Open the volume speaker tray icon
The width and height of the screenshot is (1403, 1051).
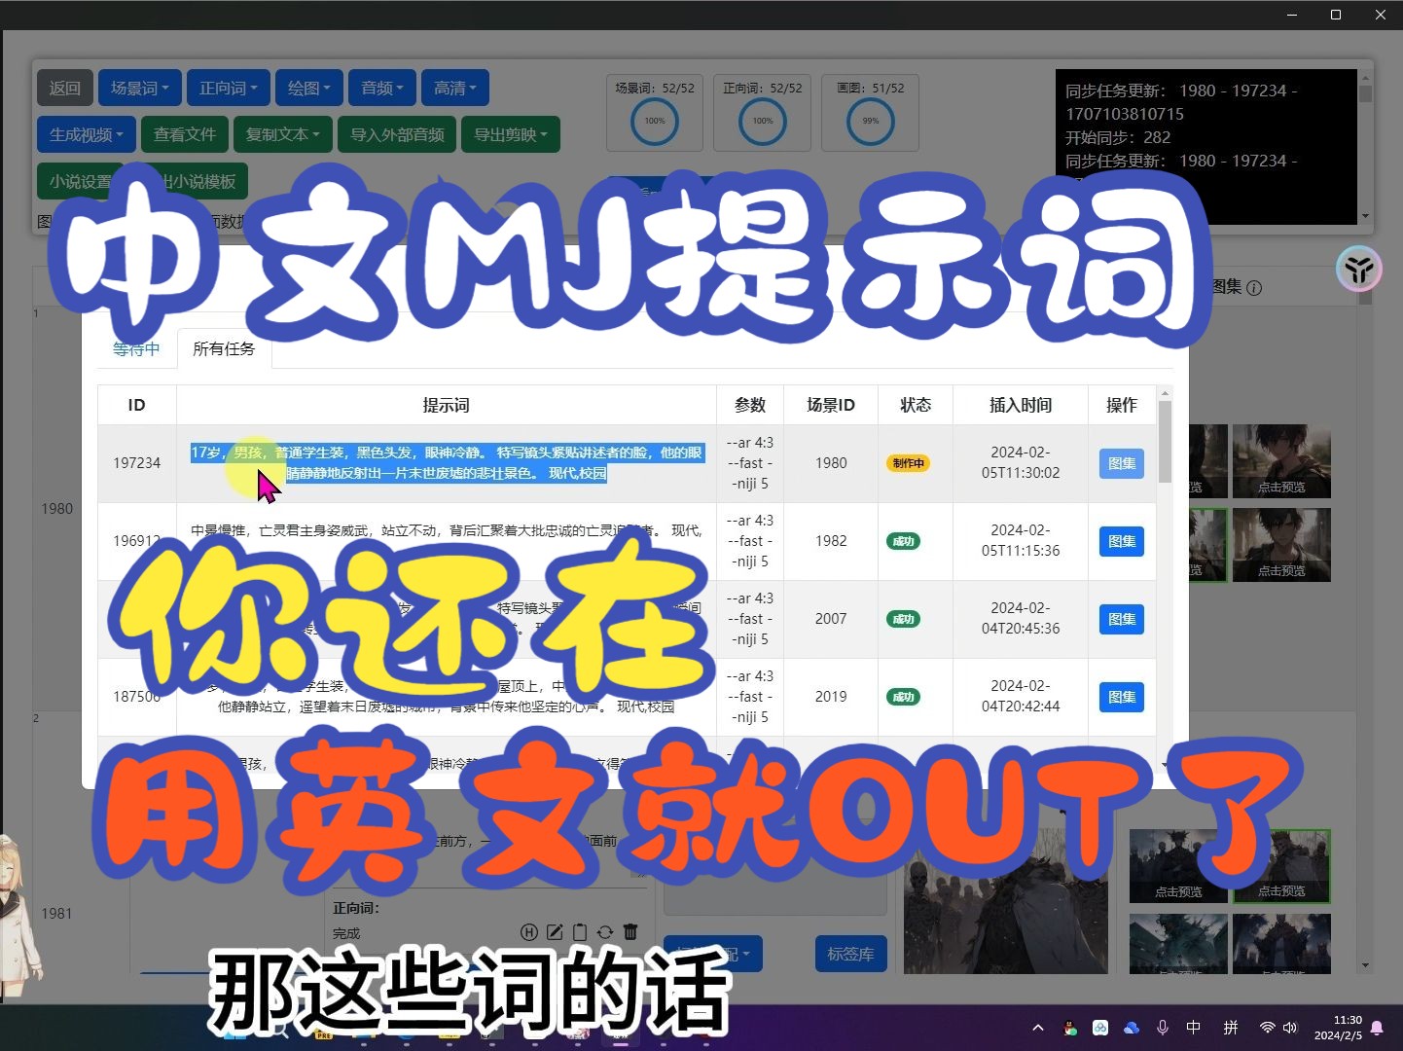click(x=1290, y=1028)
